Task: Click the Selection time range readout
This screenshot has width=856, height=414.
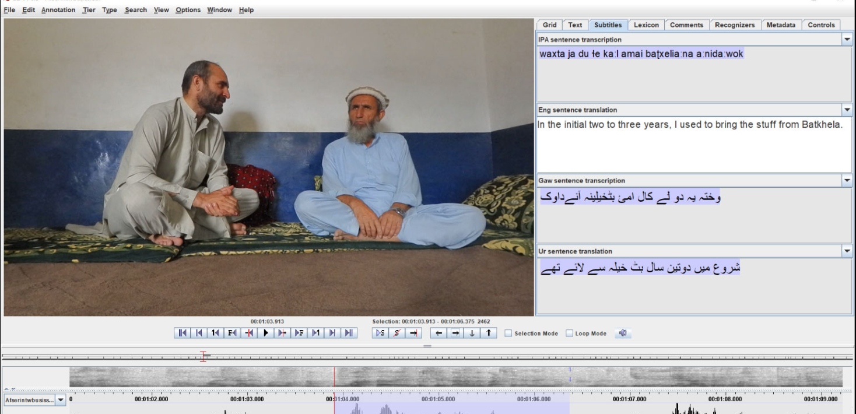Action: [431, 321]
